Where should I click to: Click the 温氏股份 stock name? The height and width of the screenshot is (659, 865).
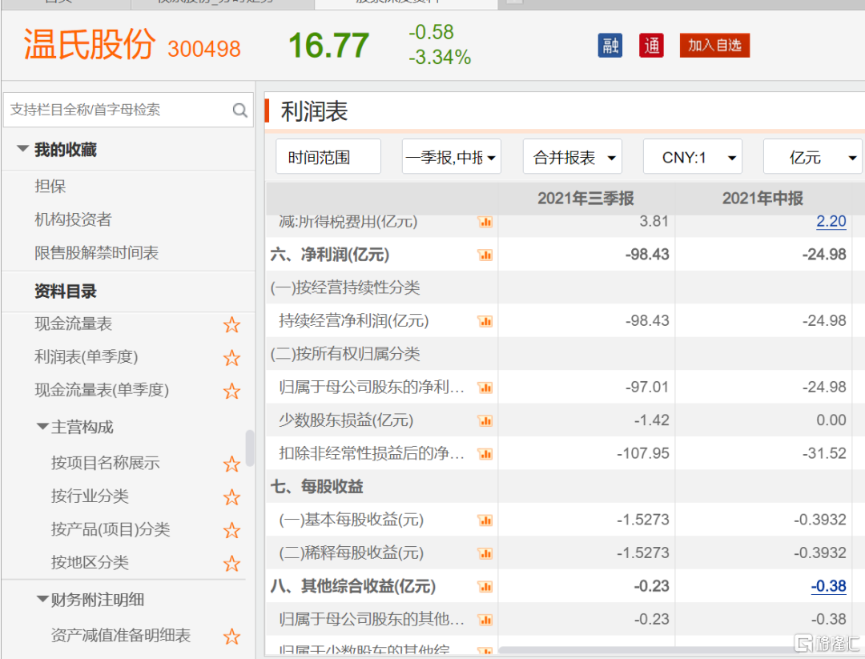click(90, 44)
